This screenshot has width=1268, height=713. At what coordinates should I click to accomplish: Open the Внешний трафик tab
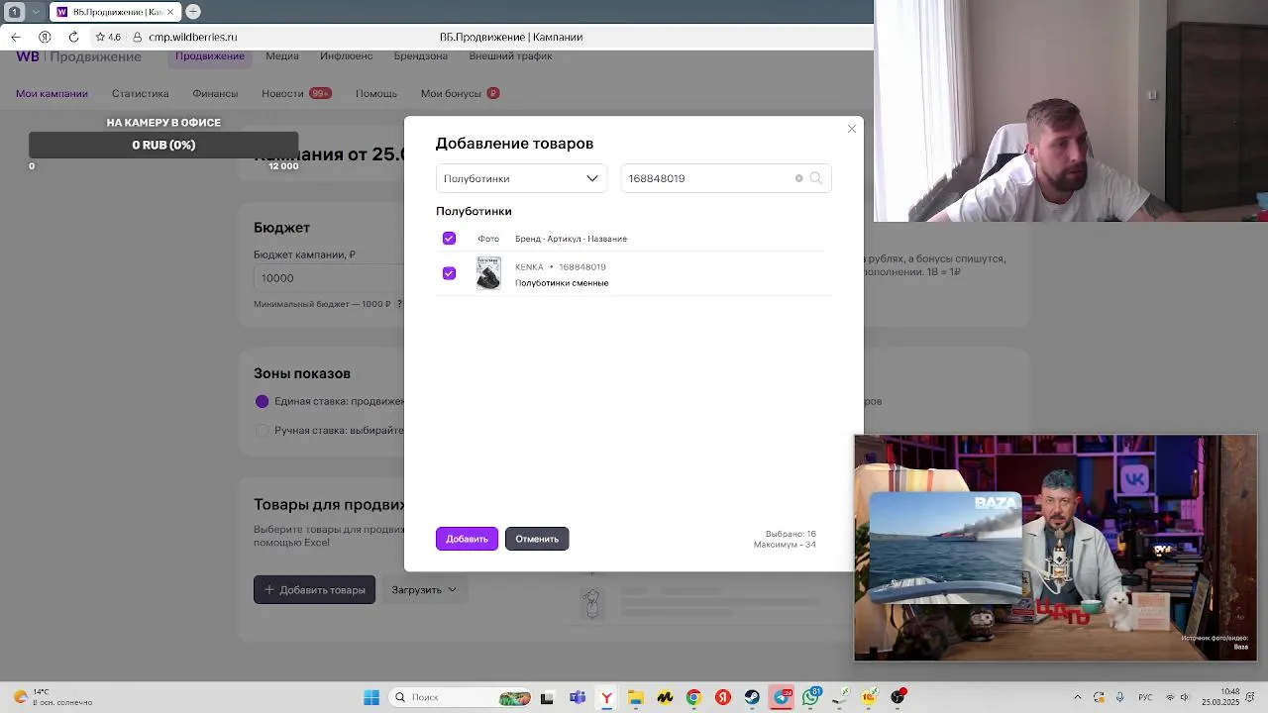click(510, 56)
